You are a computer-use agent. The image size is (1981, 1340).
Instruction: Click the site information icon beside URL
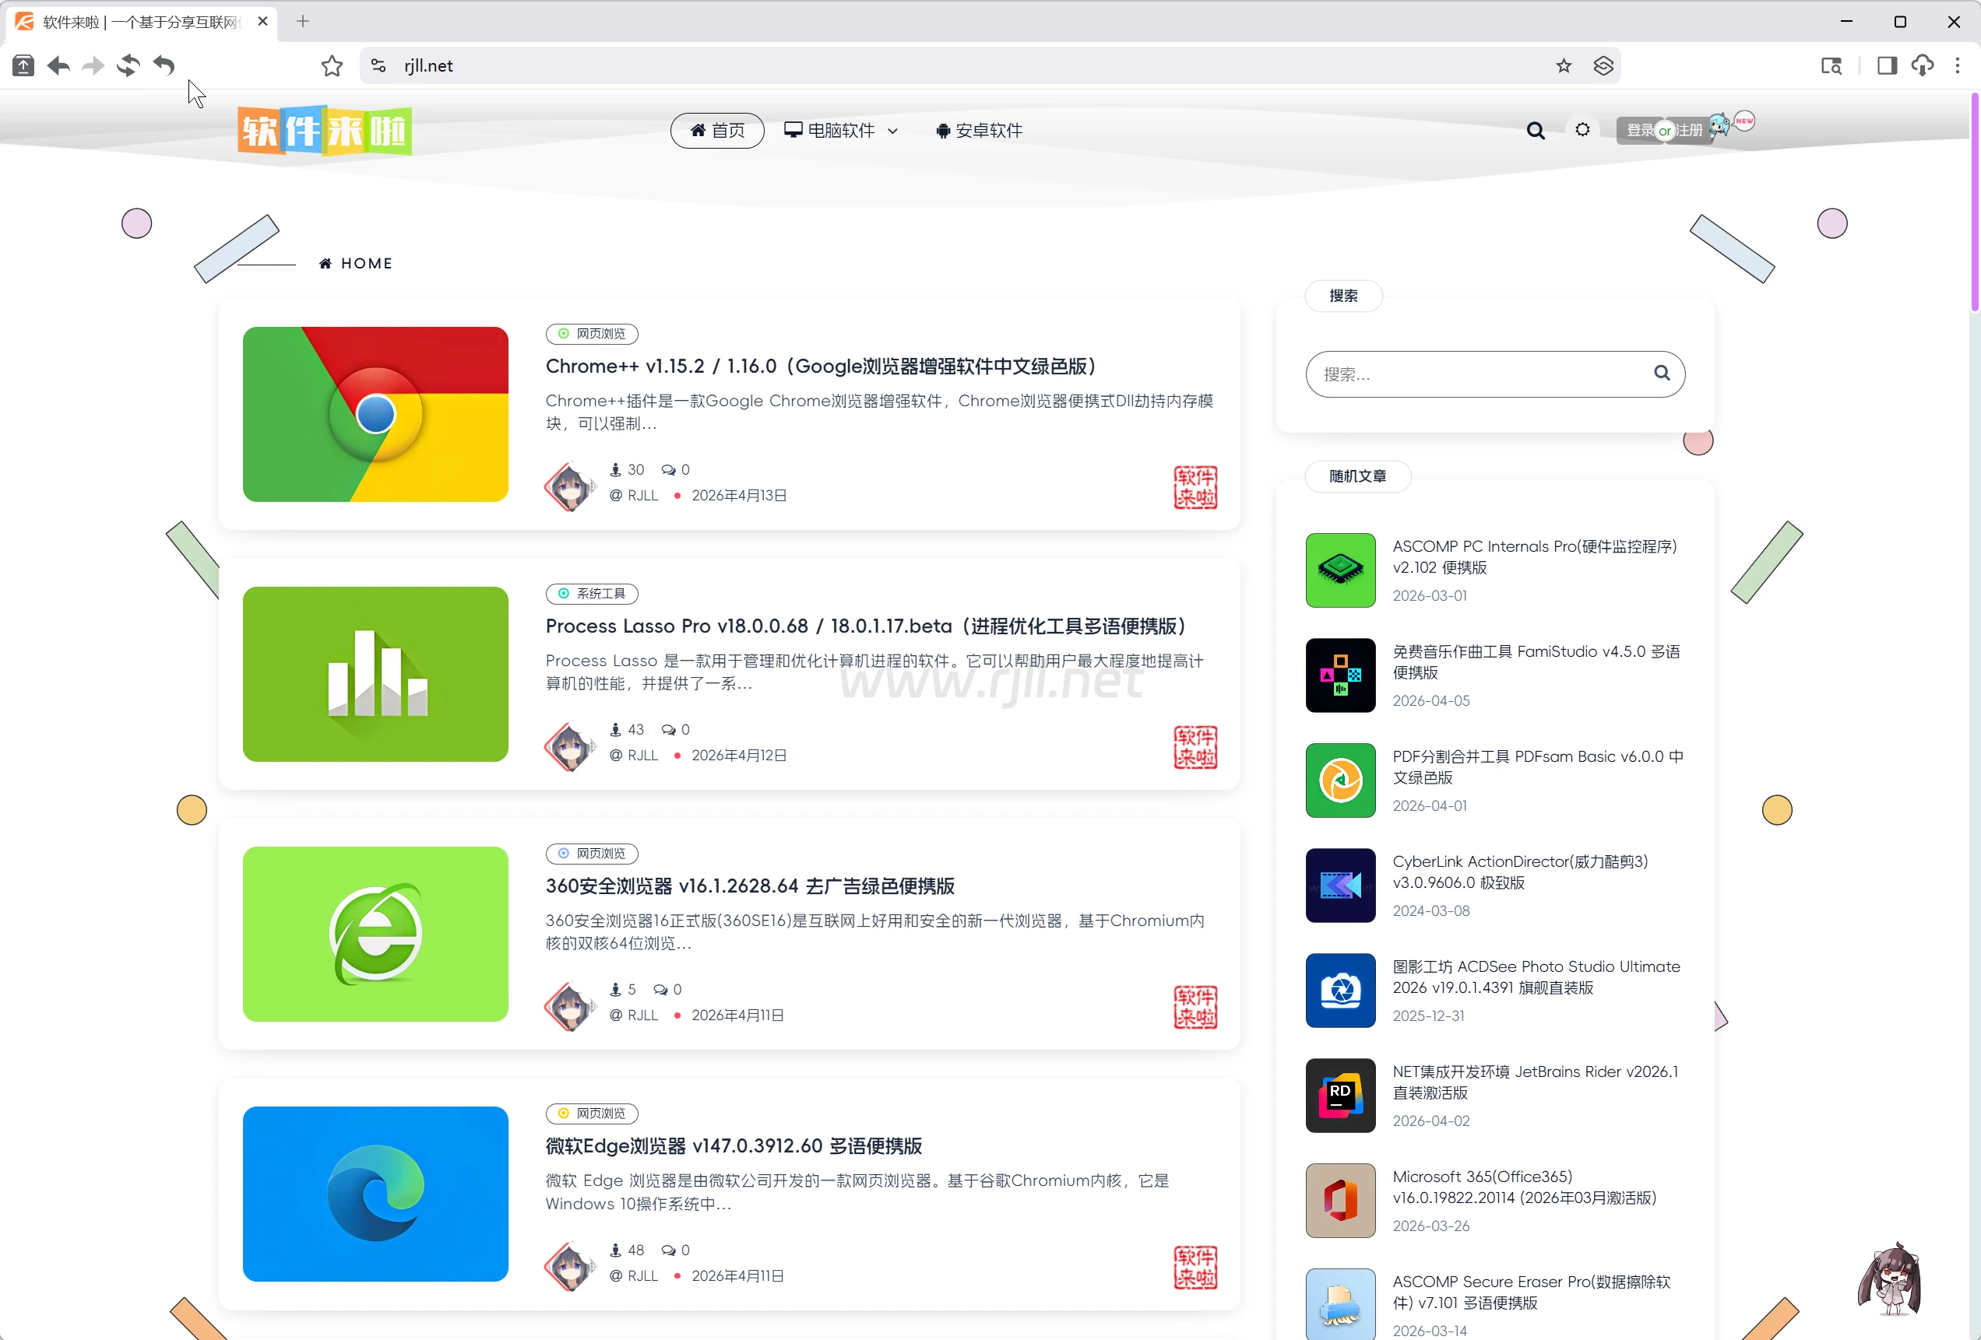pyautogui.click(x=378, y=65)
